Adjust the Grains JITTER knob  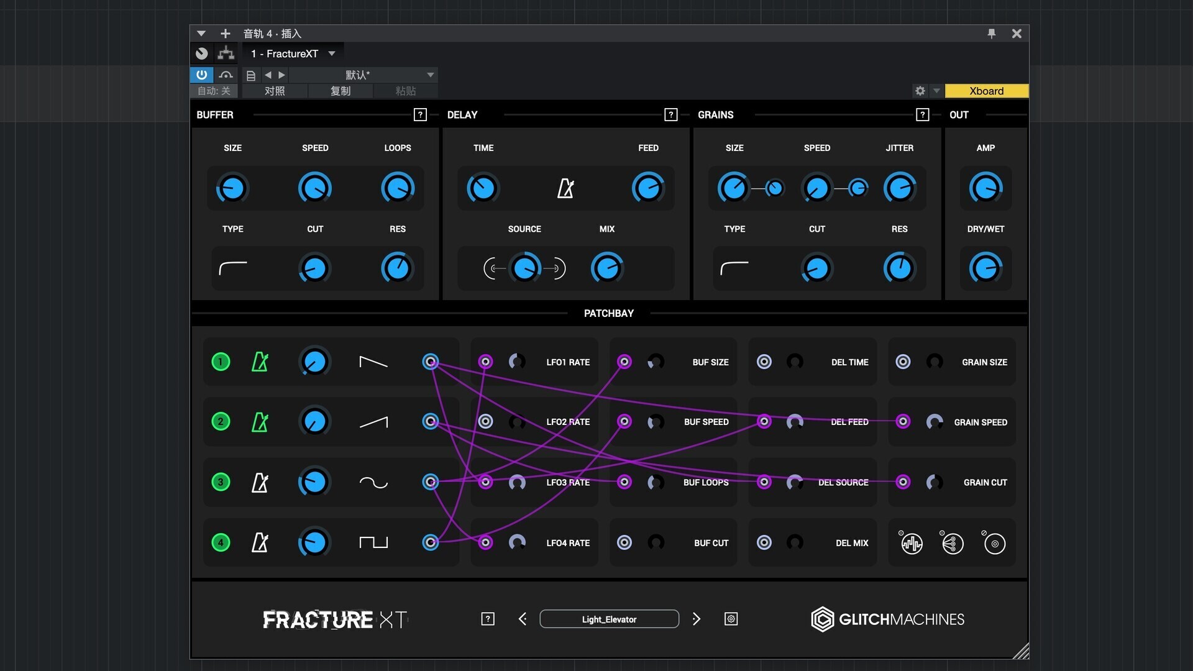click(899, 188)
